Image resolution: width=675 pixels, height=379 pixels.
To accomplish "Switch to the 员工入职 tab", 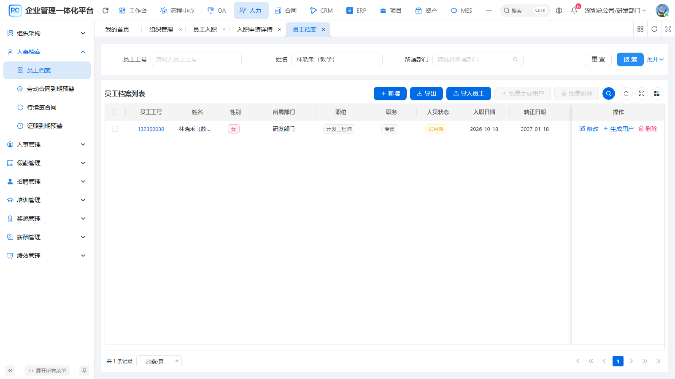I will pyautogui.click(x=205, y=29).
